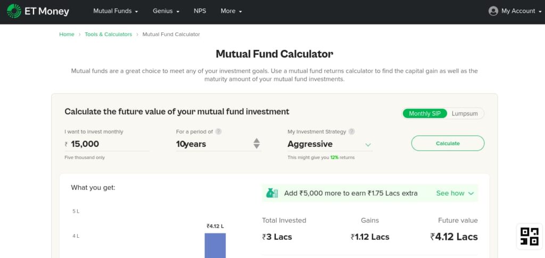Screen dimensions: 545x258
Task: Open the NPS page
Action: pyautogui.click(x=200, y=11)
